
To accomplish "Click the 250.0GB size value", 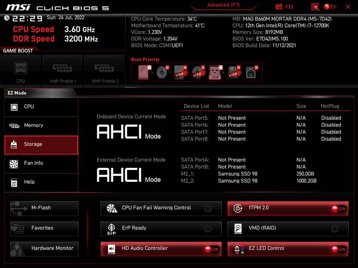I will click(305, 174).
